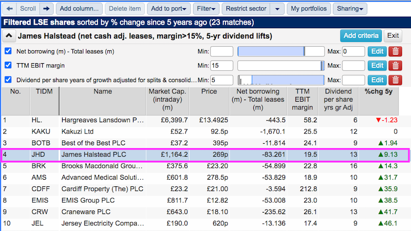
Task: Sort by the %chg 5y column header
Action: click(x=379, y=101)
